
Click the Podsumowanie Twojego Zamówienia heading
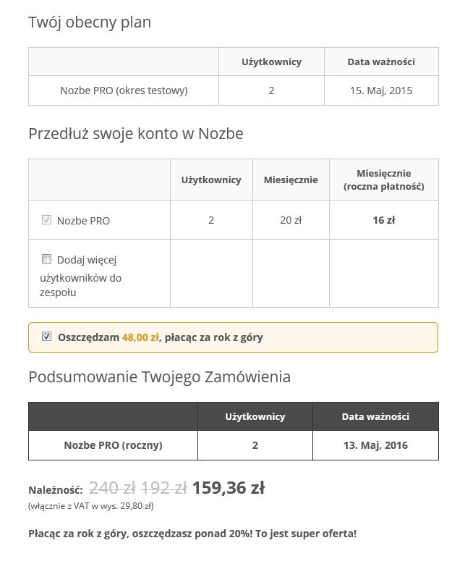pyautogui.click(x=159, y=376)
